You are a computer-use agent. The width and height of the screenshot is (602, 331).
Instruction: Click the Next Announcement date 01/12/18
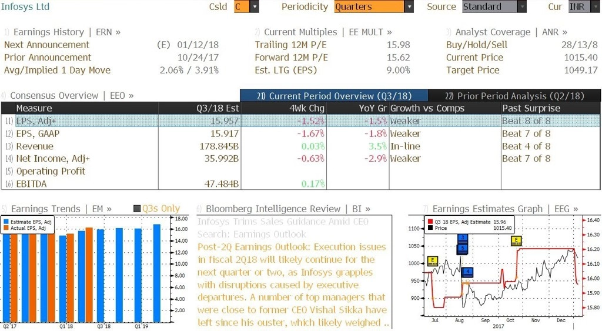click(198, 45)
